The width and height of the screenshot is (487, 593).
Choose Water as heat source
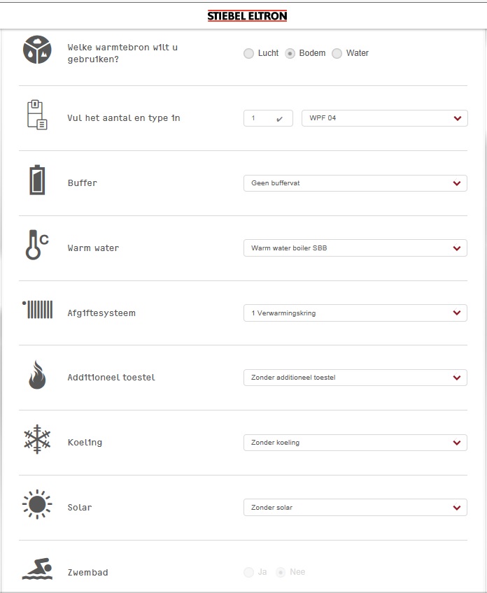click(337, 54)
